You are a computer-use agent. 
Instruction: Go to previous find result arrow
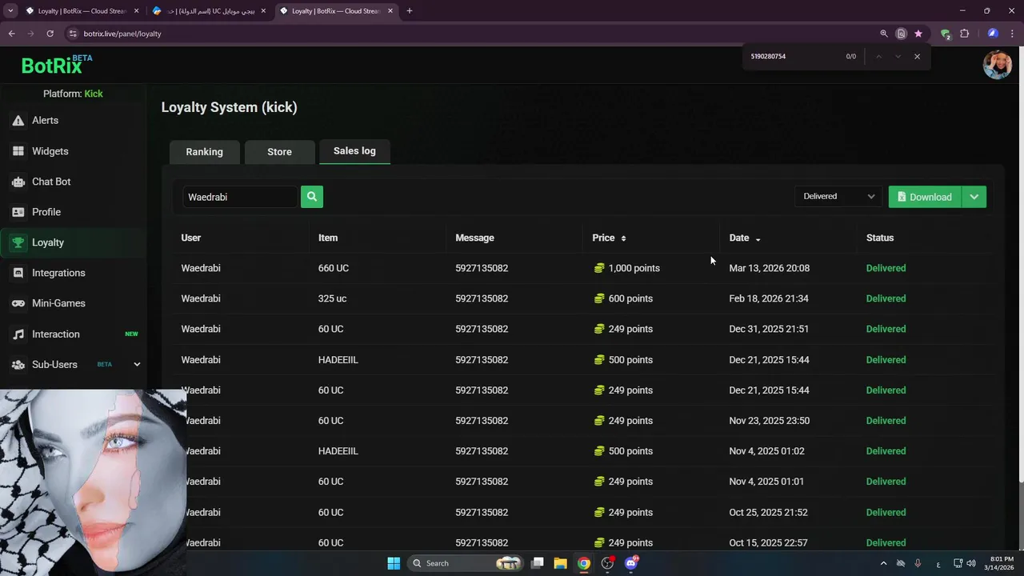click(878, 56)
